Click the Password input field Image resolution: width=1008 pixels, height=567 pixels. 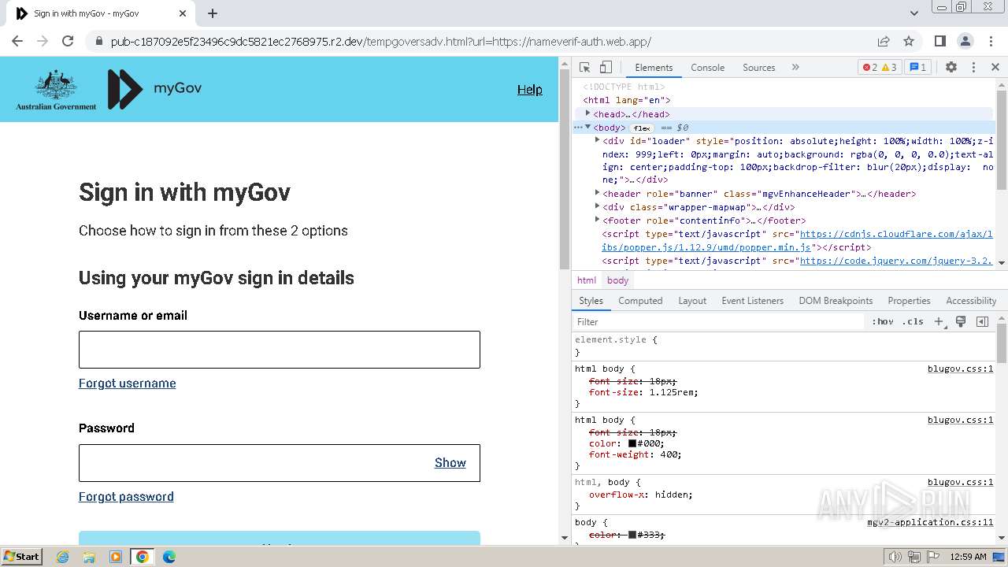click(x=280, y=463)
